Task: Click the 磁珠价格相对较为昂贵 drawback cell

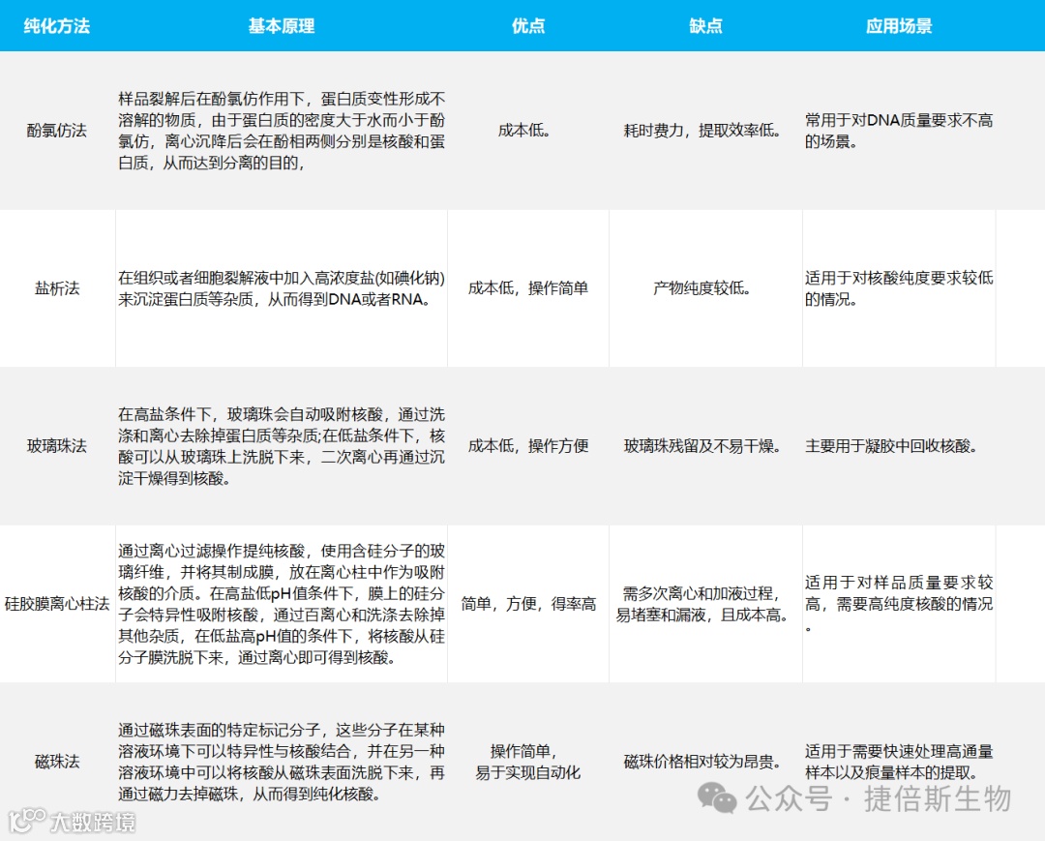Action: [x=703, y=761]
